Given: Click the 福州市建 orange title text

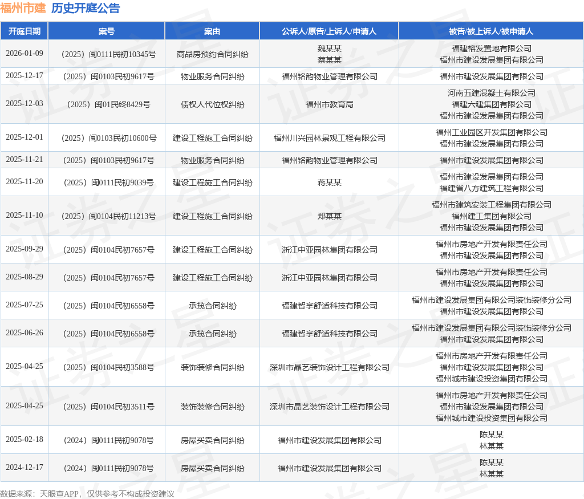Looking at the screenshot, I should 23,8.
